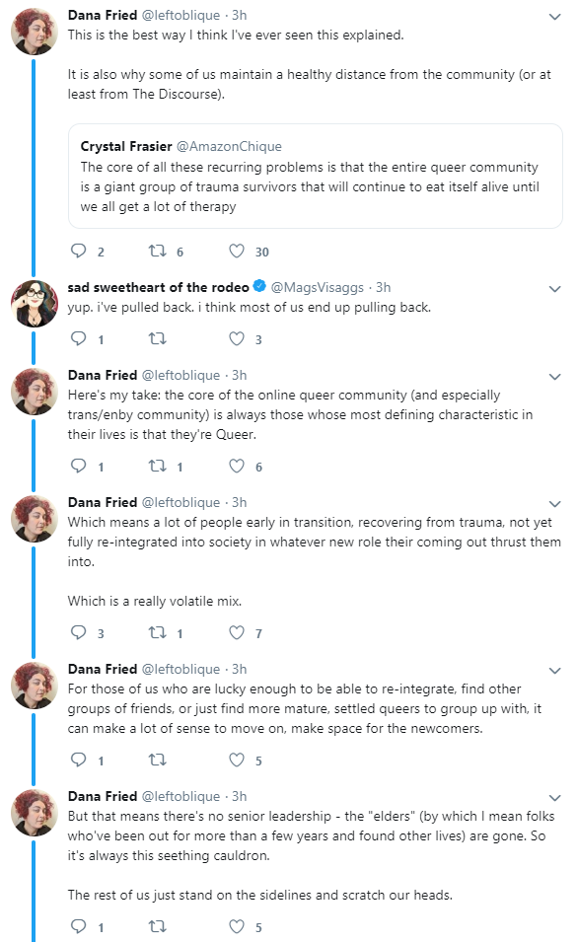Open the chevron menu on the MagsVisaggs reply
577x942 pixels.
(554, 289)
